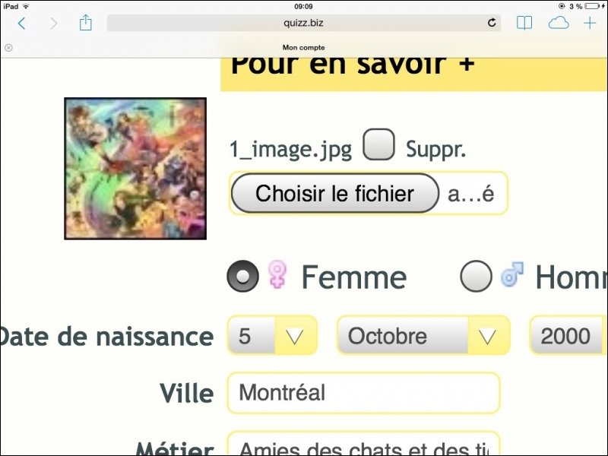Viewport: 608px width, 456px height.
Task: Tap the quizz.biz address bar
Action: click(x=304, y=23)
